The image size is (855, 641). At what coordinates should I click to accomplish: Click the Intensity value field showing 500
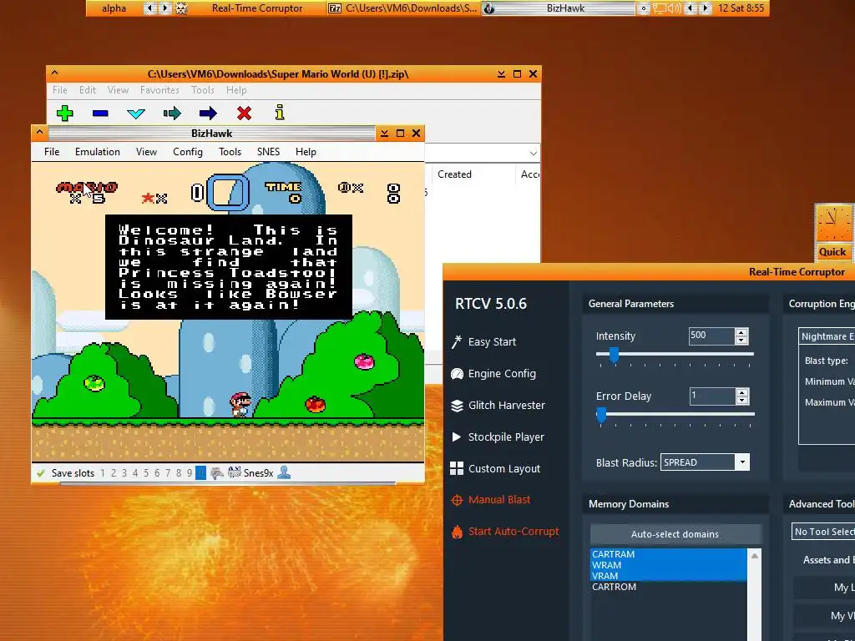711,336
